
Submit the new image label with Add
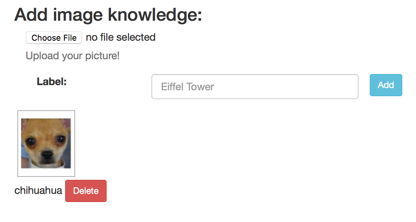tap(386, 85)
